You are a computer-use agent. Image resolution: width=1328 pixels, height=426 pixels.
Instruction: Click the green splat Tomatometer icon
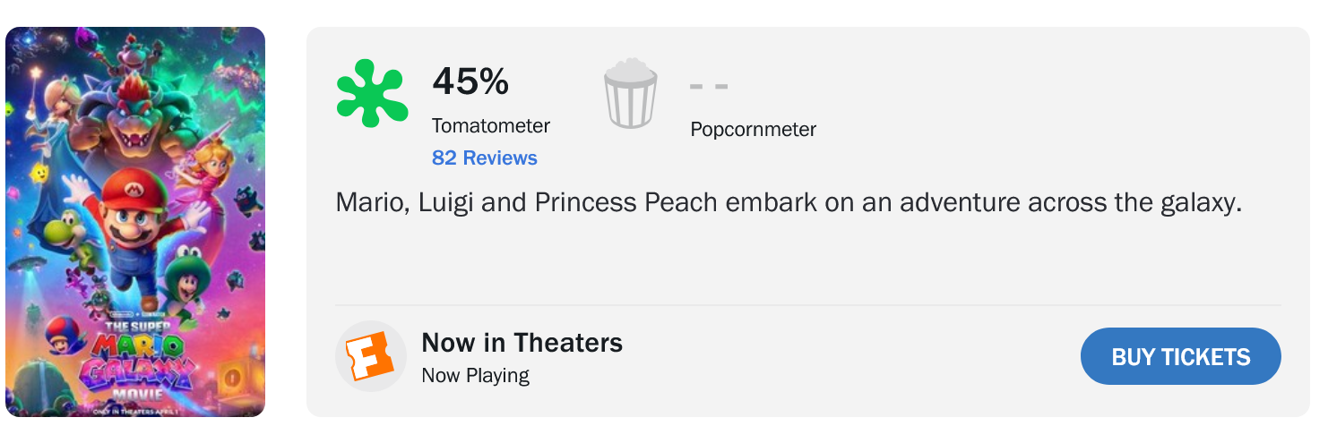(372, 93)
